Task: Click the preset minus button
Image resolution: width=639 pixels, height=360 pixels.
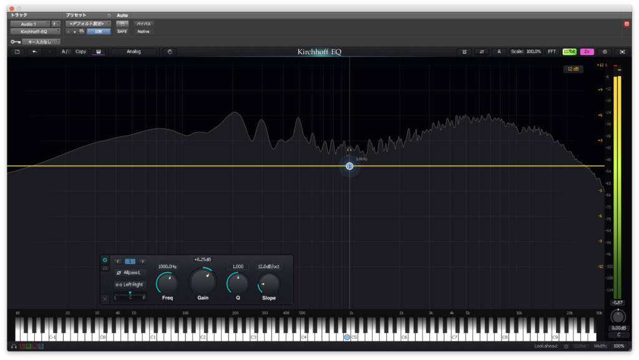Action: [68, 32]
